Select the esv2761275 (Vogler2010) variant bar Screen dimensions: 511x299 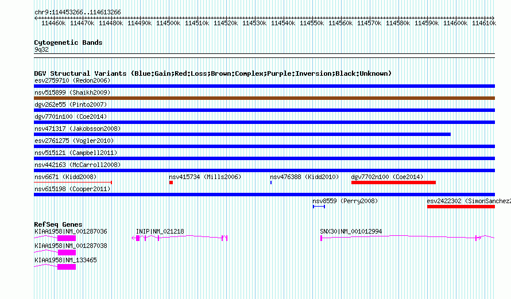coord(264,146)
